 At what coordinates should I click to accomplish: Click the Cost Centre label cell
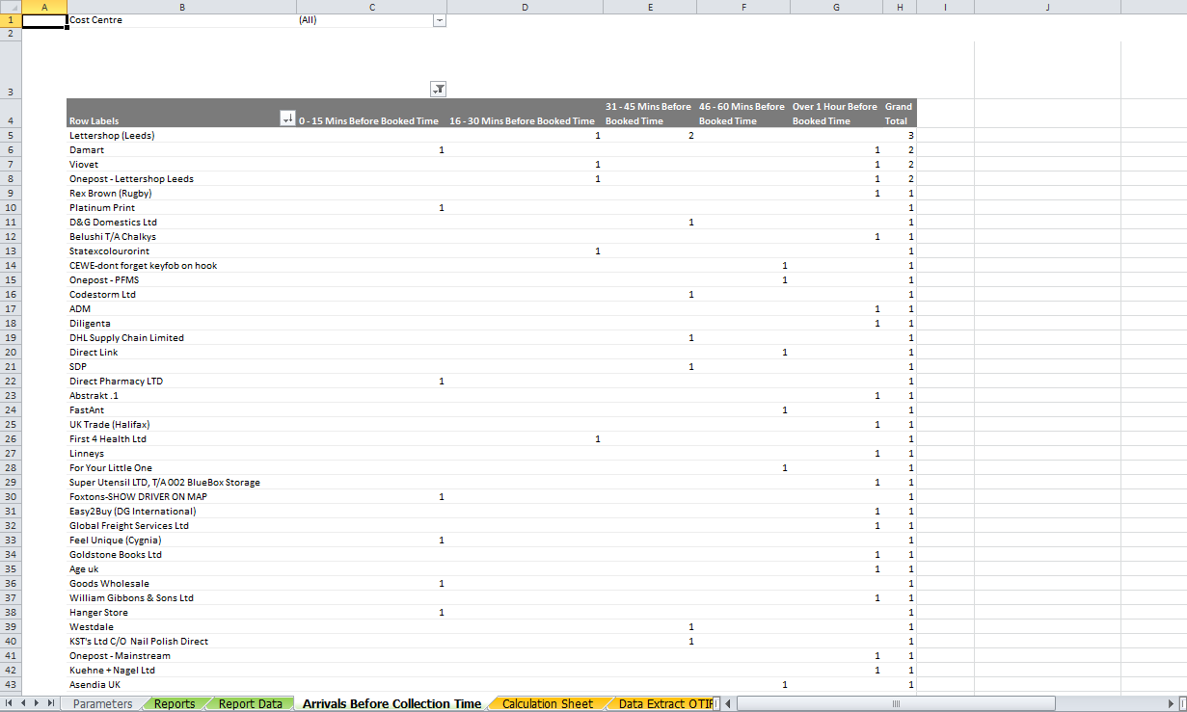click(x=181, y=20)
